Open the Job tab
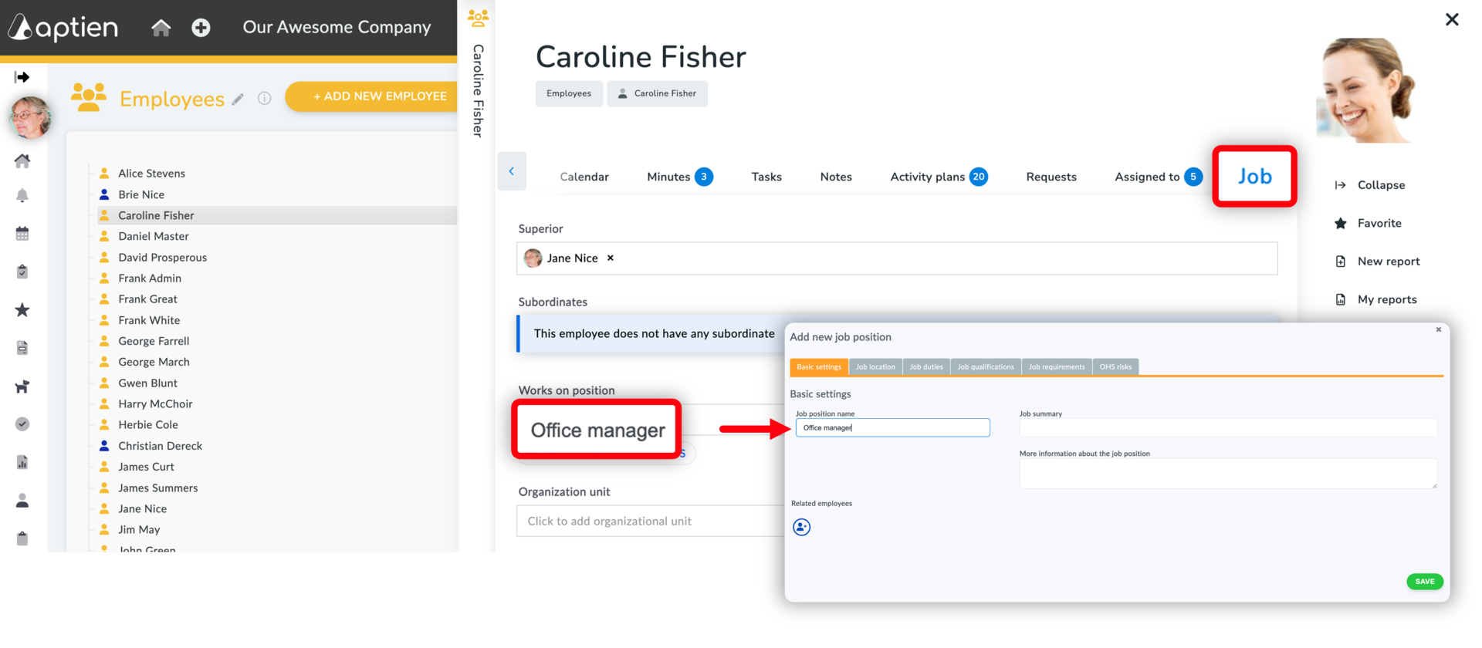Screen dimensions: 1482x648 [1255, 177]
